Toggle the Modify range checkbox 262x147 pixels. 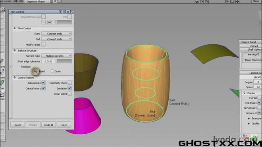click(43, 44)
